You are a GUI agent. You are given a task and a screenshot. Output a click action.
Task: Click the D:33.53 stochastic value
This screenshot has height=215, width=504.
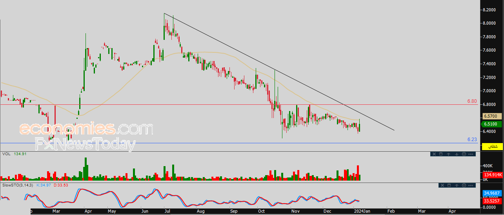click(x=60, y=185)
